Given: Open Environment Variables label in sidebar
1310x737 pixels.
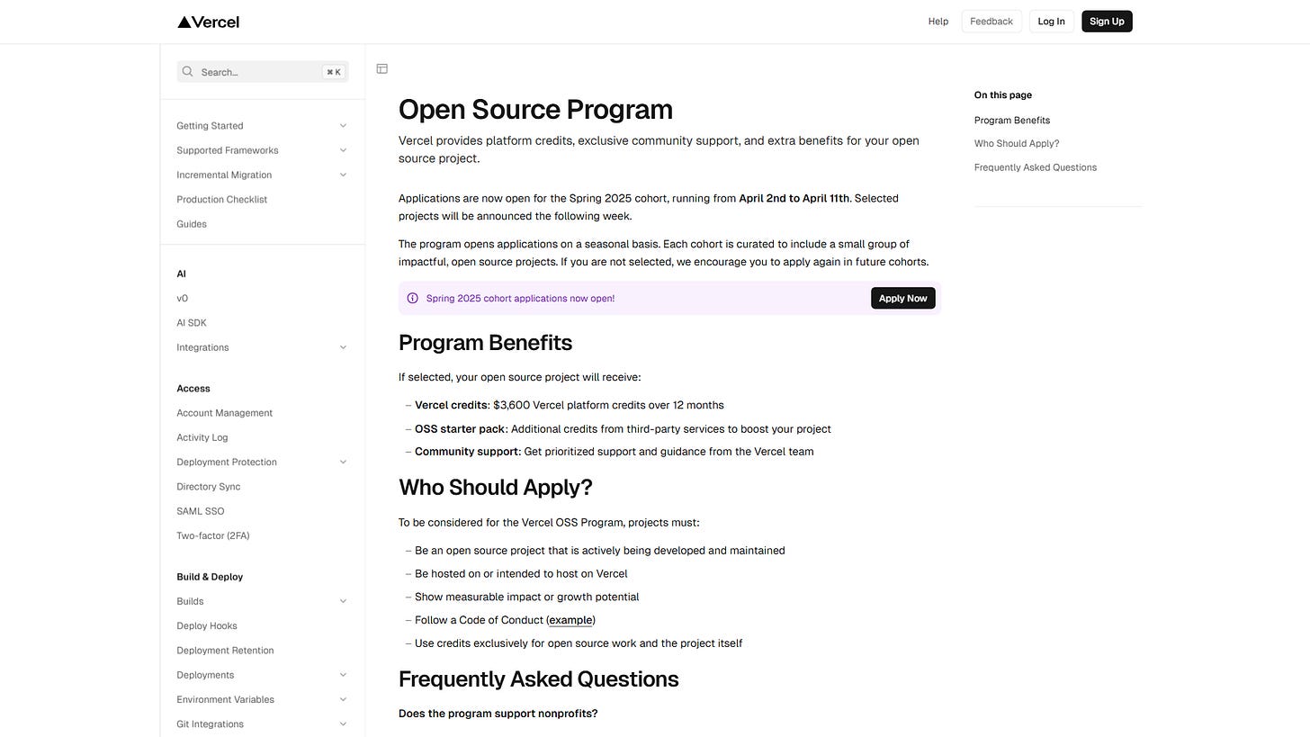Looking at the screenshot, I should [x=226, y=699].
